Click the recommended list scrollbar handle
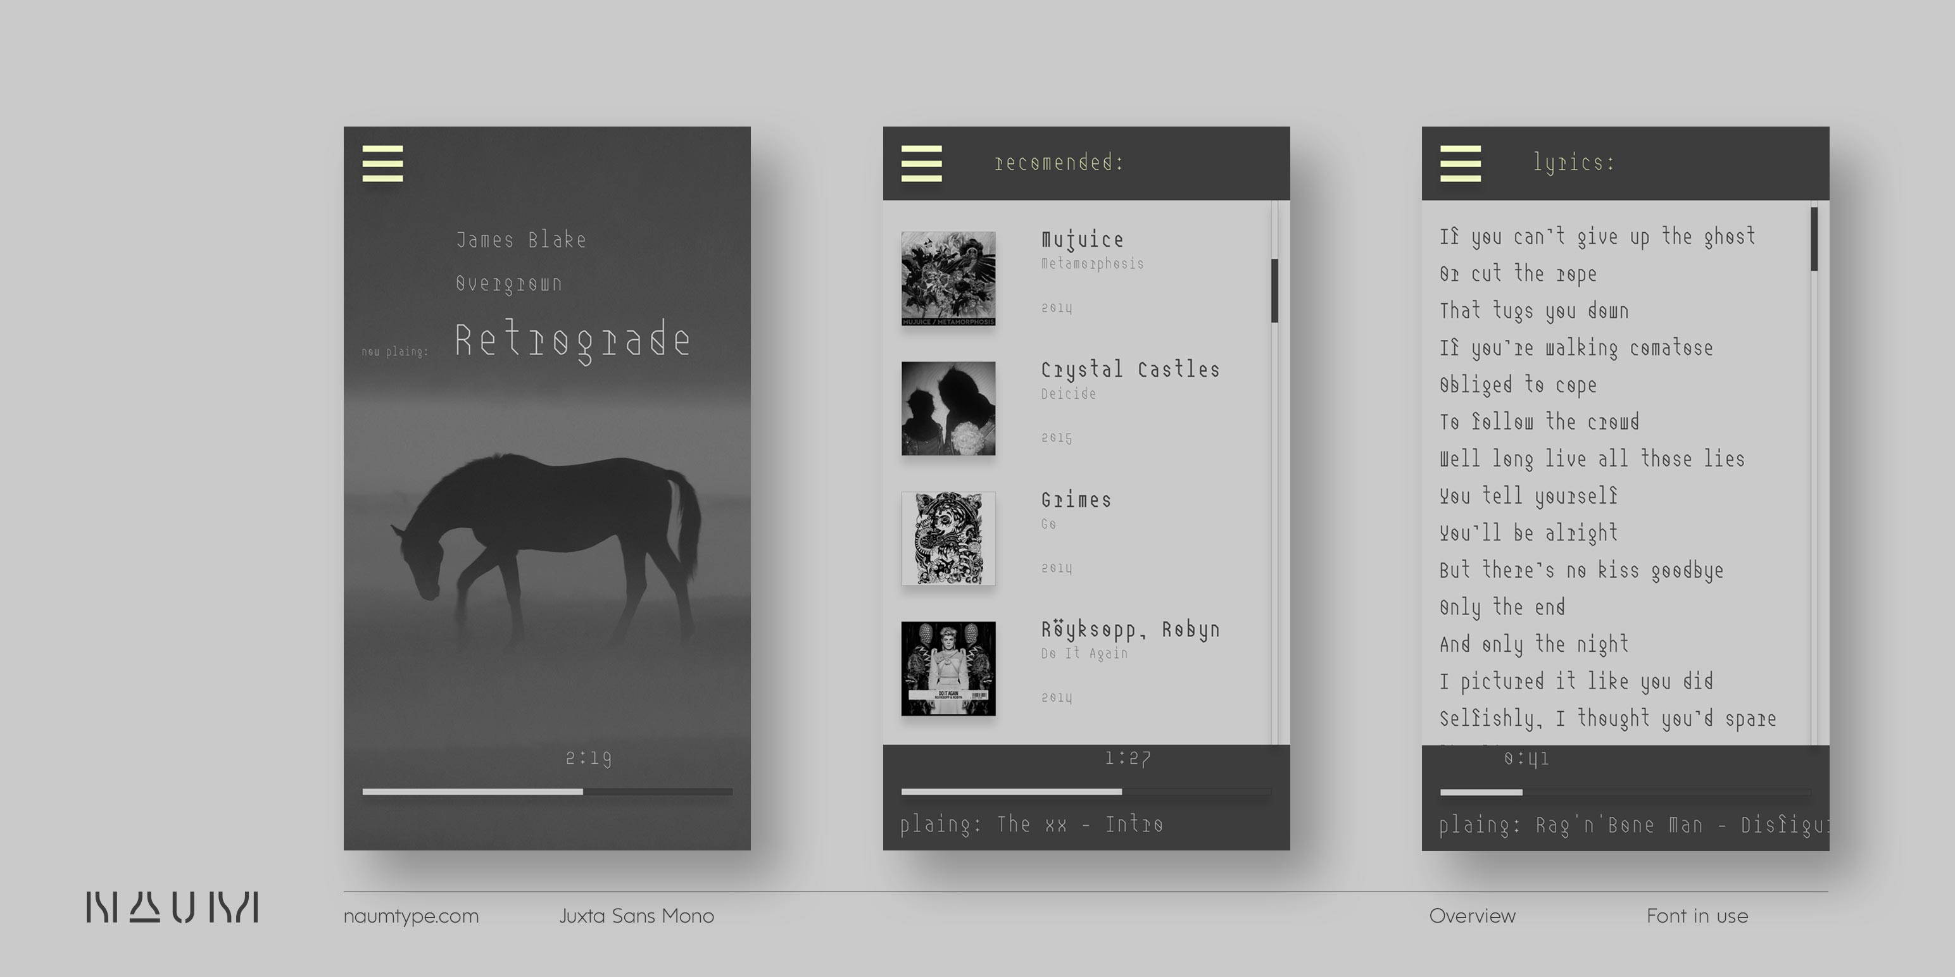 (x=1274, y=290)
